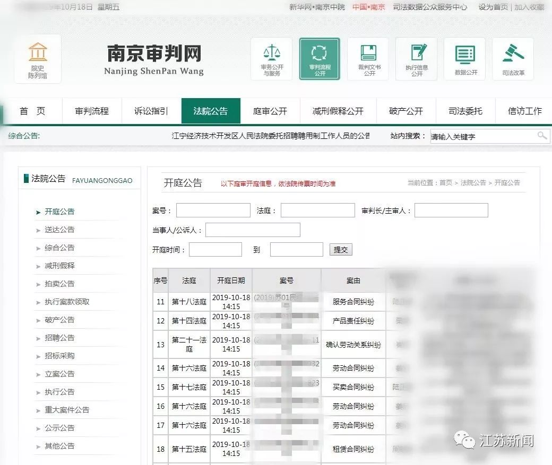Select 招标采购 in sidebar
552x465 pixels.
click(59, 356)
